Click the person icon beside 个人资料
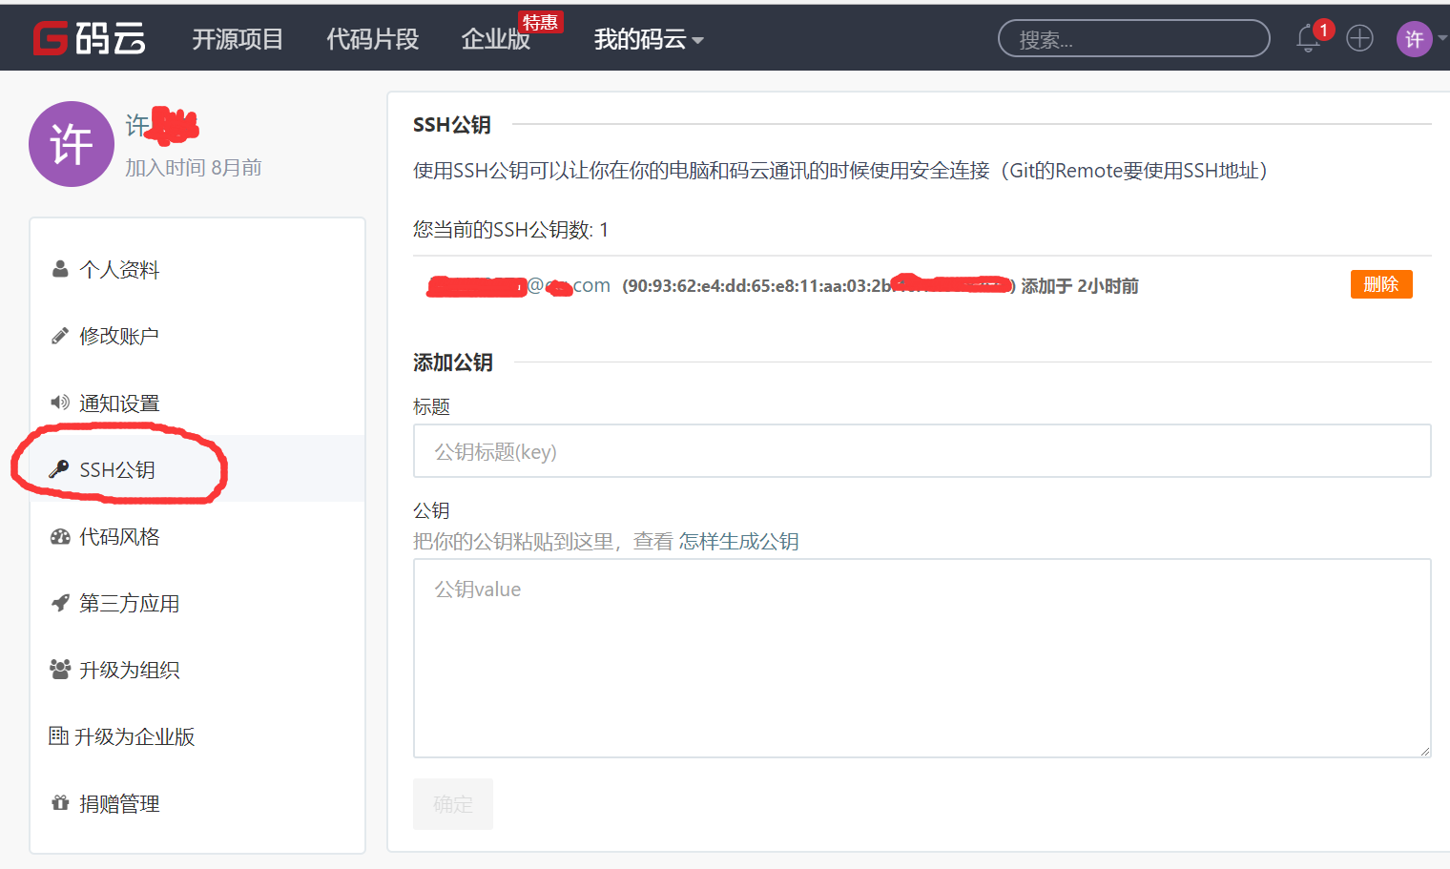 [x=60, y=269]
